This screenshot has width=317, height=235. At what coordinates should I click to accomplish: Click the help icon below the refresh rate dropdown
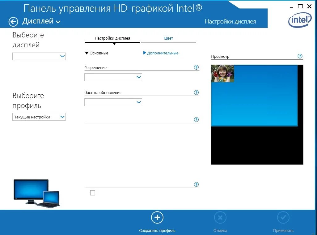coord(196,120)
